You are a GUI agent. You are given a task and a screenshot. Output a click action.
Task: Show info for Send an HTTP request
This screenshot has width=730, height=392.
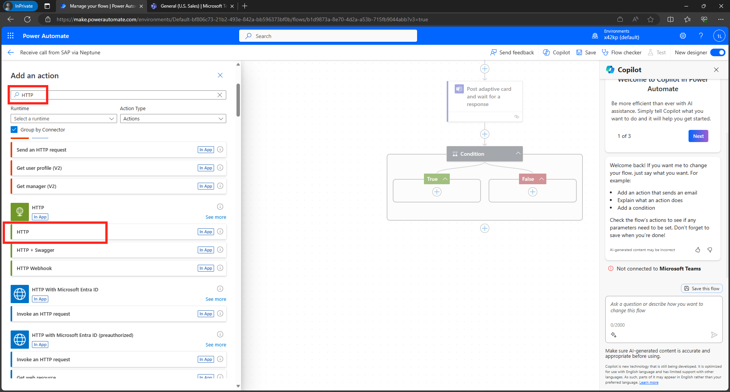pyautogui.click(x=220, y=150)
